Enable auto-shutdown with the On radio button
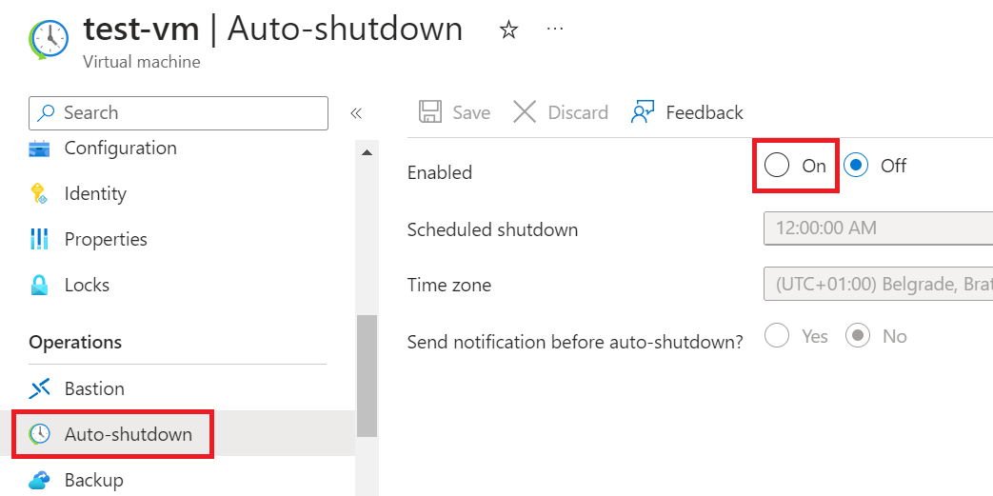 click(777, 166)
